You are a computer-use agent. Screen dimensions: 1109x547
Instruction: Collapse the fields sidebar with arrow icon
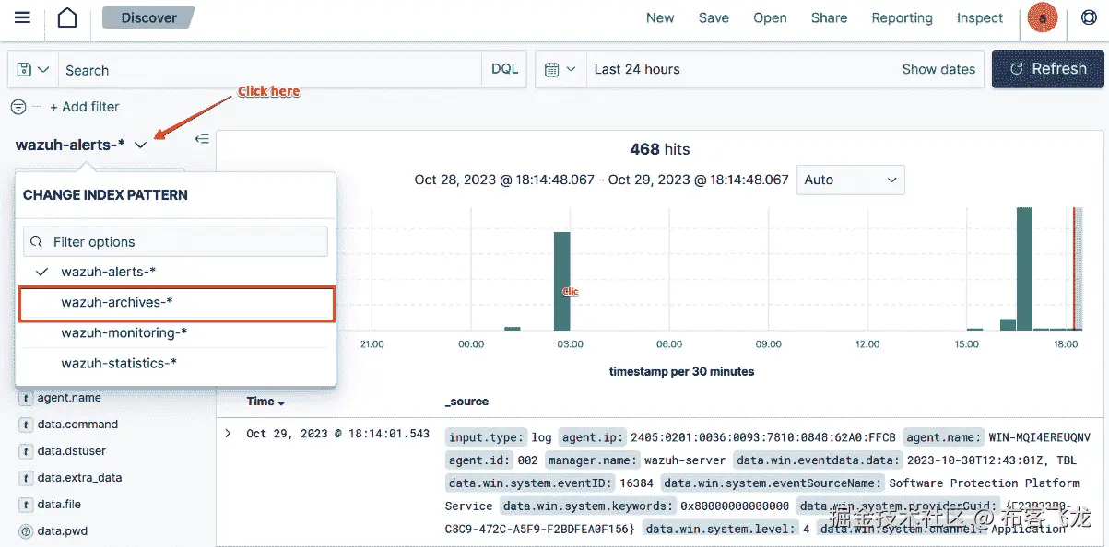tap(202, 139)
